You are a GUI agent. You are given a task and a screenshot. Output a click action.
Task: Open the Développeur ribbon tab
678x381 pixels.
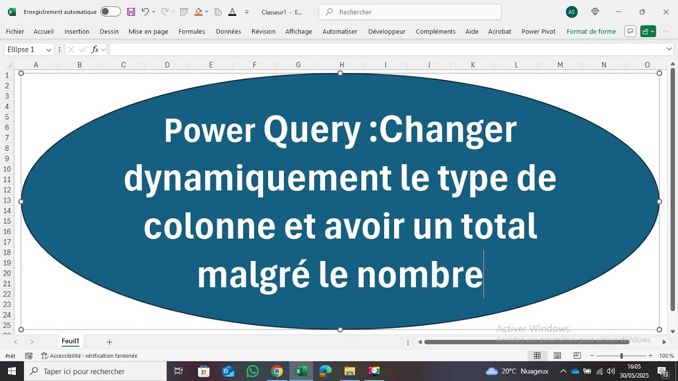(x=387, y=31)
